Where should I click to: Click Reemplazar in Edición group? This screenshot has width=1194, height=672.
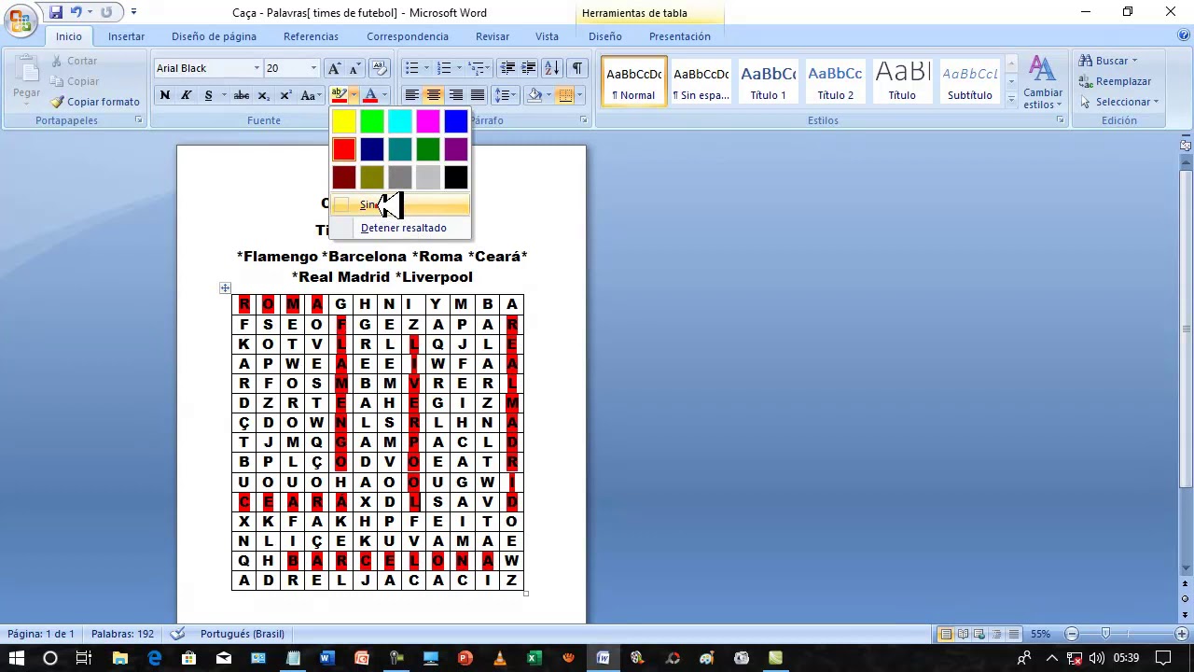coord(1115,81)
